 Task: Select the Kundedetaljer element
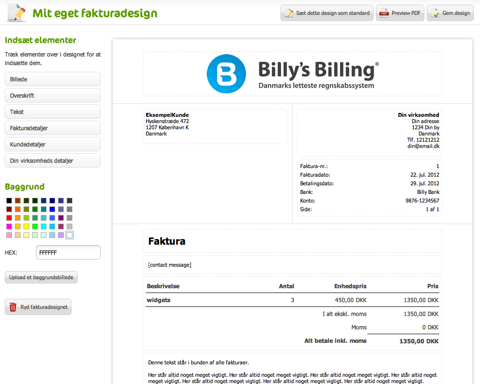[53, 144]
